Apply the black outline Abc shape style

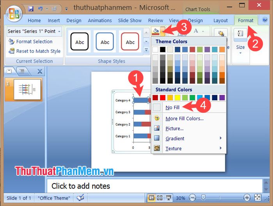80,42
